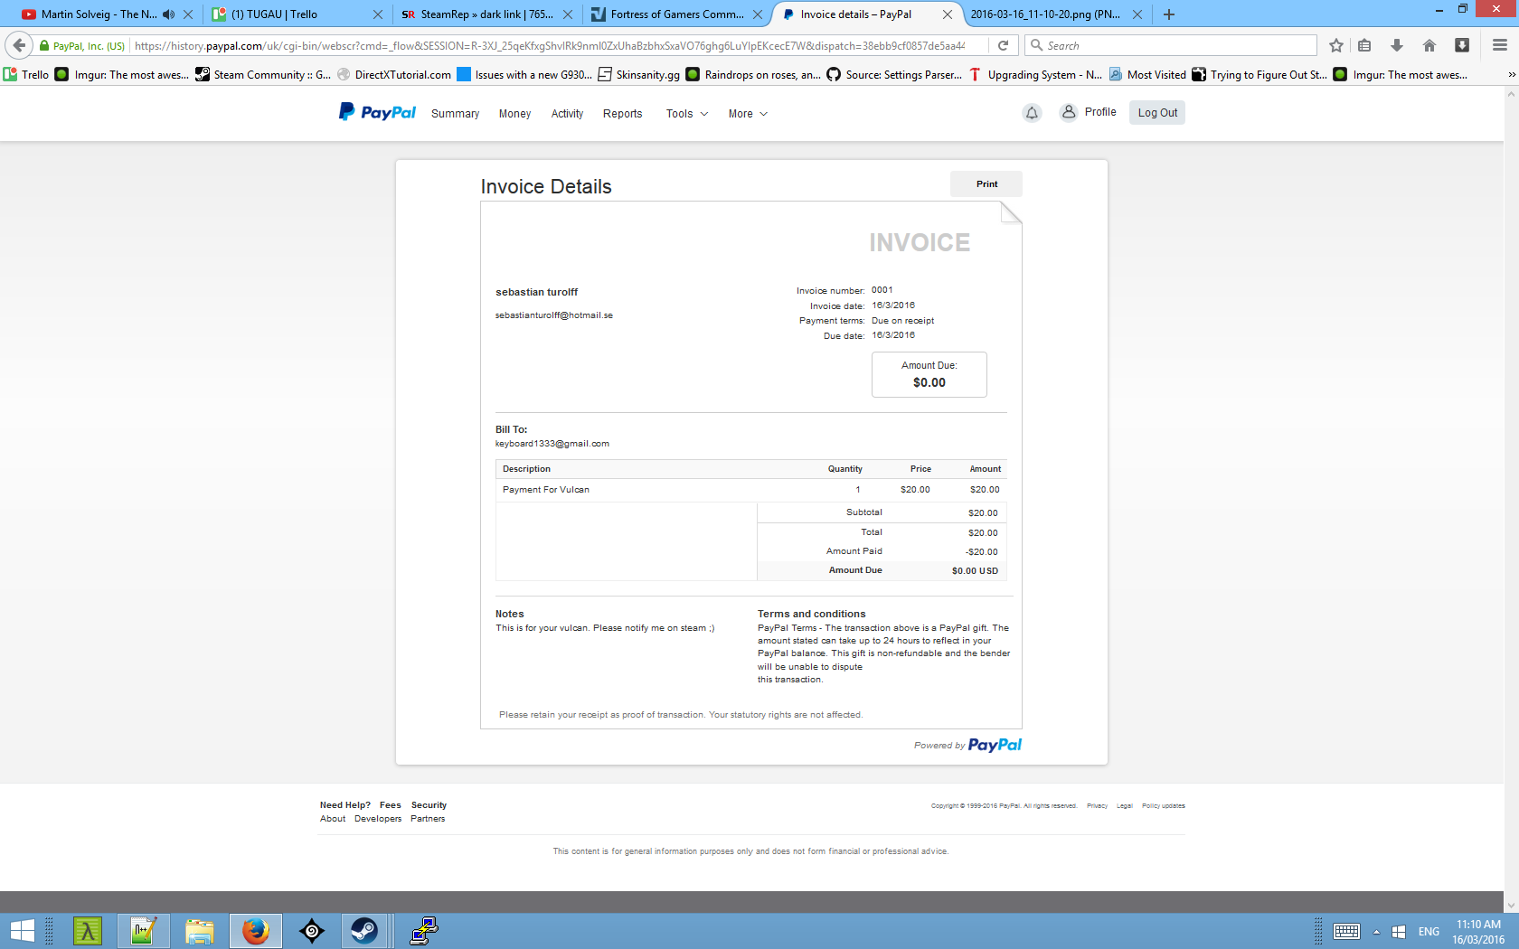Screen dimensions: 1519x949
Task: Click in the Firefox search field
Action: point(1175,45)
